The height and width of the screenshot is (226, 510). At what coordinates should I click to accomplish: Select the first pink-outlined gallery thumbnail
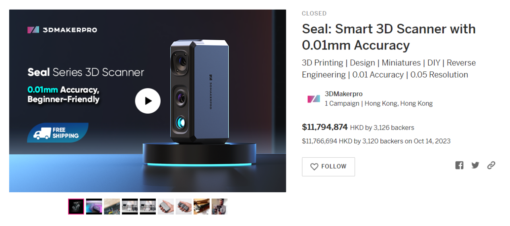tap(76, 206)
